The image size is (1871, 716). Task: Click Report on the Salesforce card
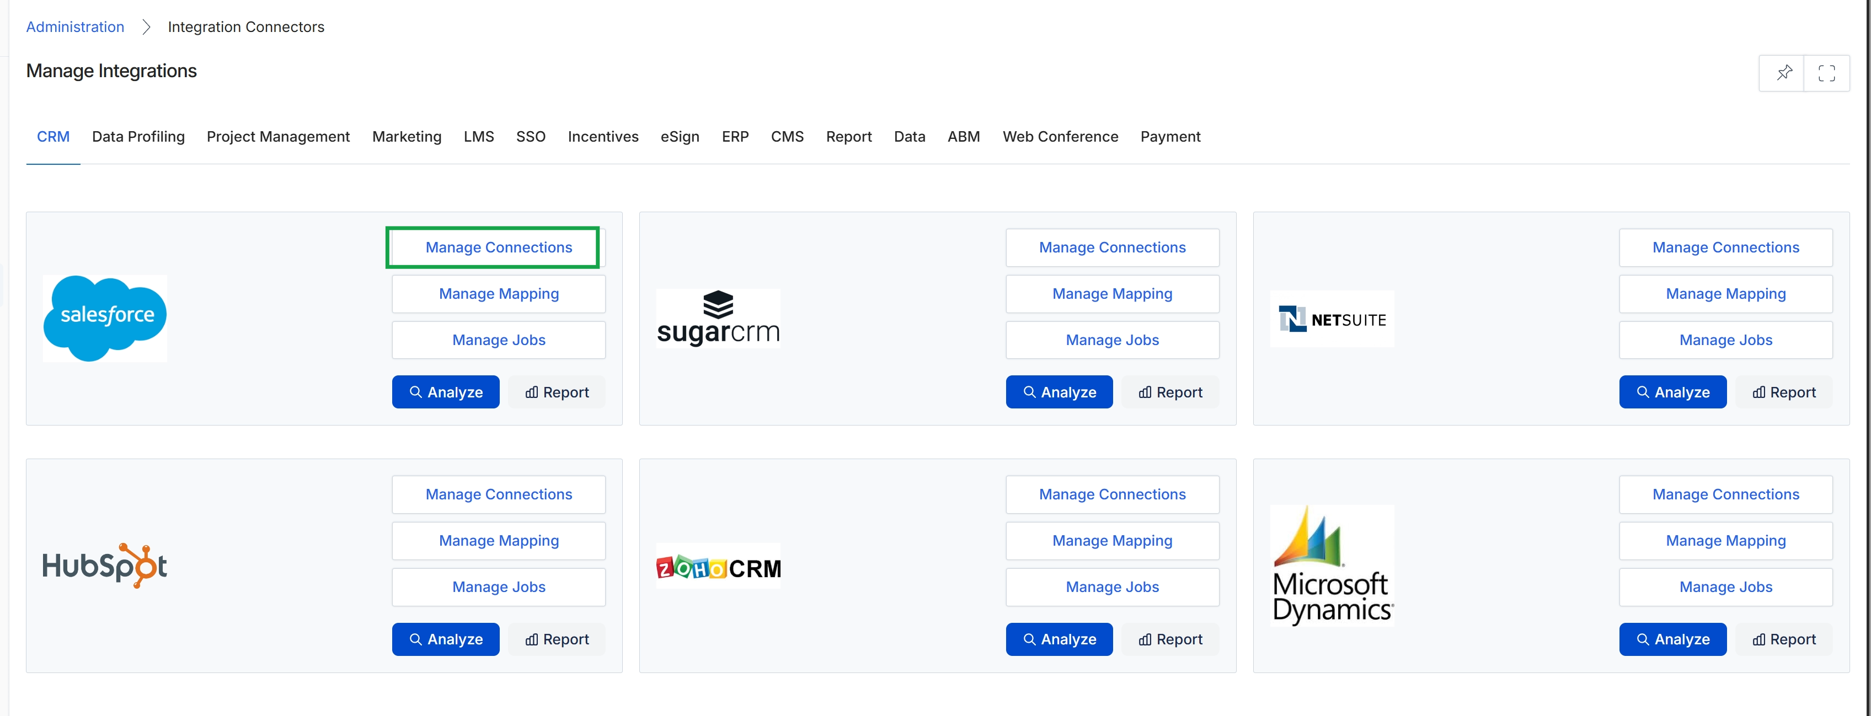(x=557, y=392)
